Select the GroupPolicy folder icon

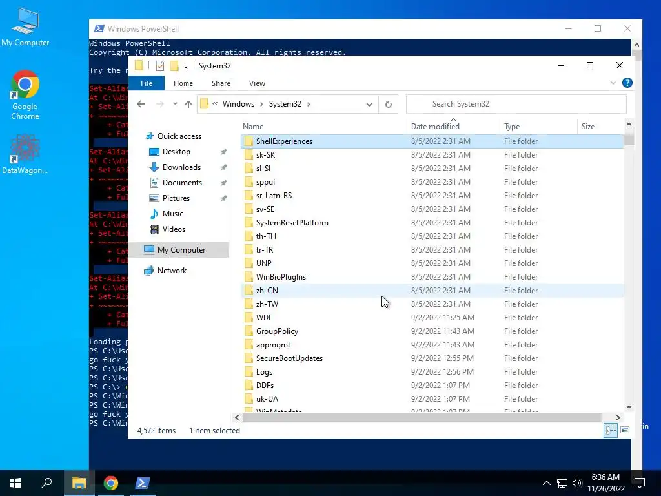tap(249, 331)
